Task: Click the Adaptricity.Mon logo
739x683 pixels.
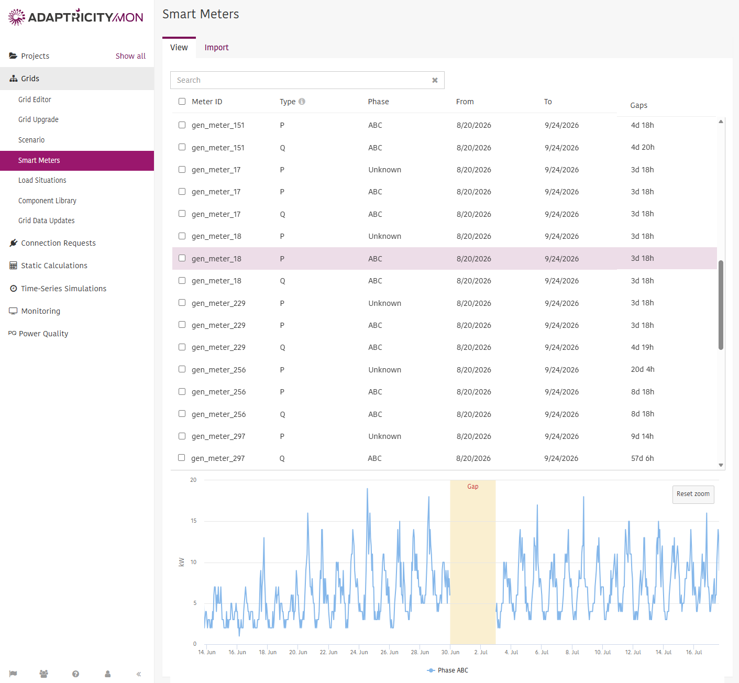Action: tap(75, 17)
